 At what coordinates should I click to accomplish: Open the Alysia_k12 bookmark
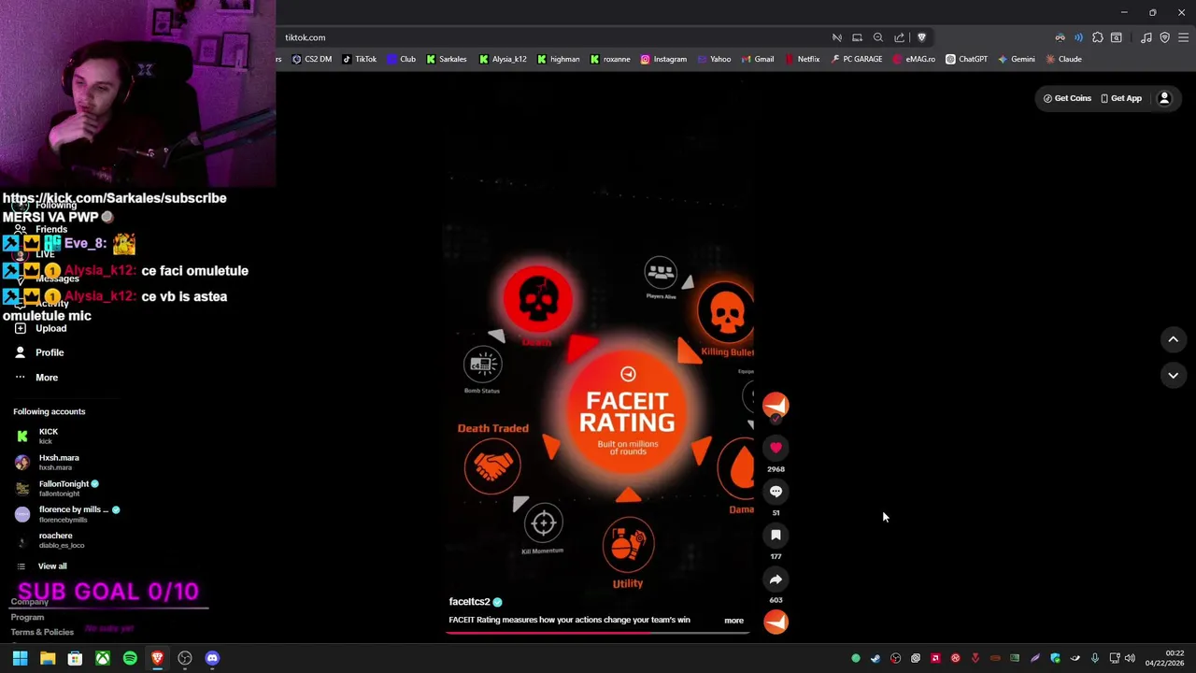503,59
